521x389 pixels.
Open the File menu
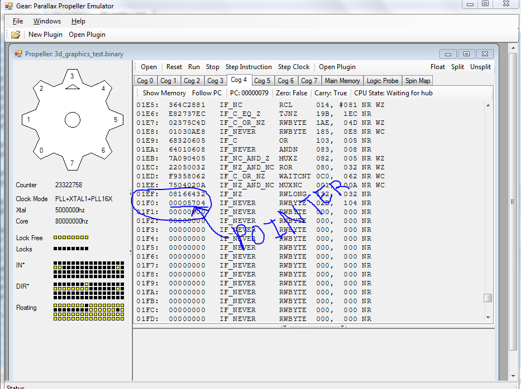tap(18, 21)
